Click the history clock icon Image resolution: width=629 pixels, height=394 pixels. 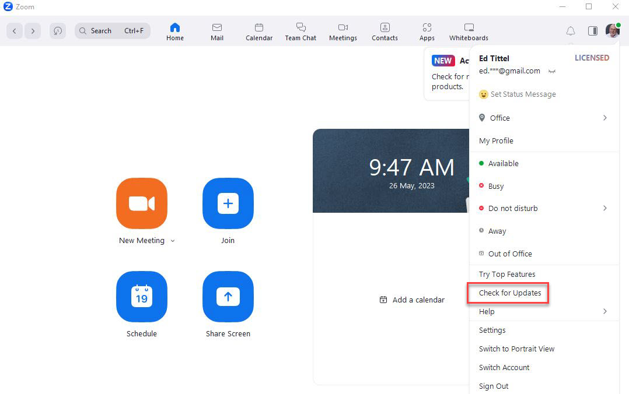[57, 31]
